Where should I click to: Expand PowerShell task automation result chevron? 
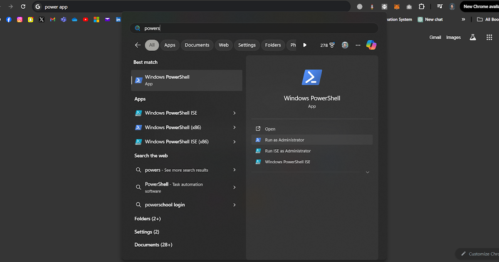pyautogui.click(x=235, y=188)
